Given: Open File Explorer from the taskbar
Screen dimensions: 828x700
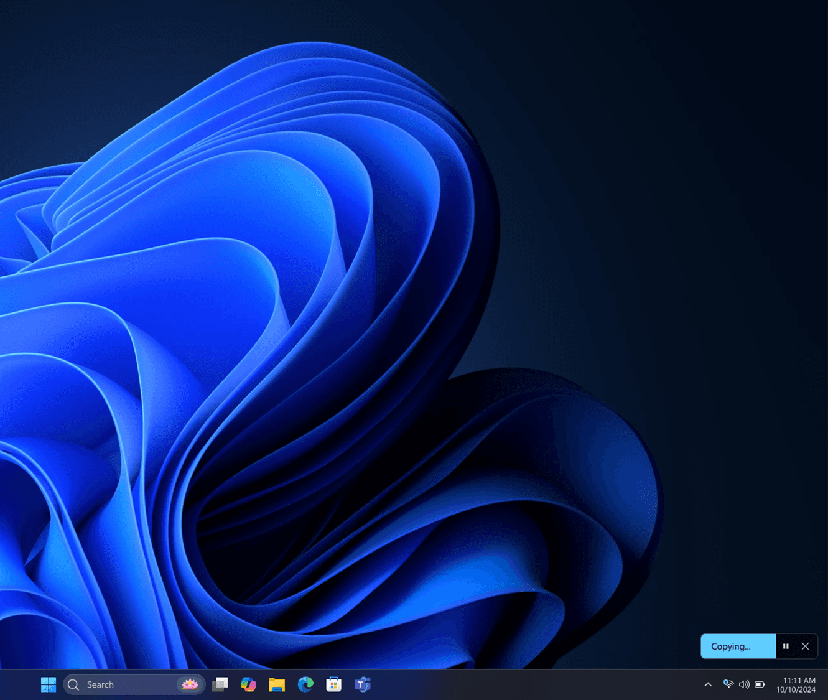Looking at the screenshot, I should [277, 684].
